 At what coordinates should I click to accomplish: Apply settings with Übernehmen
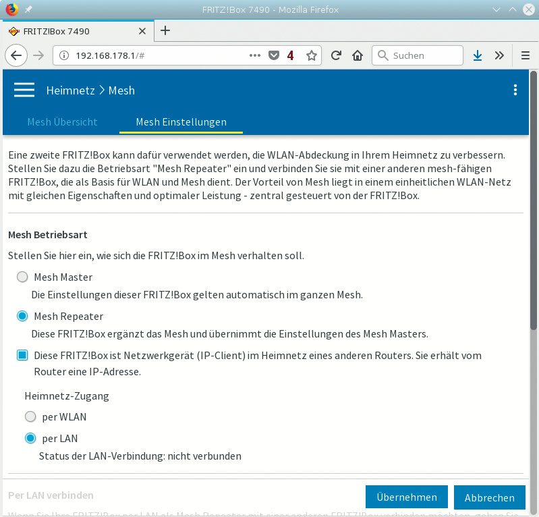pos(407,497)
